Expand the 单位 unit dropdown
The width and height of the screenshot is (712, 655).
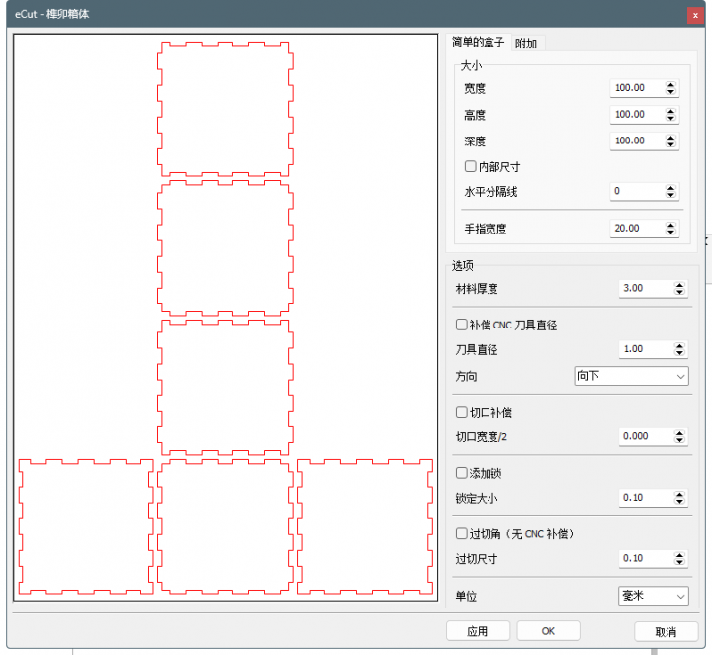(x=652, y=596)
